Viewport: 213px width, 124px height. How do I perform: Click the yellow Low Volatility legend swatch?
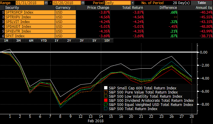coord(106,96)
